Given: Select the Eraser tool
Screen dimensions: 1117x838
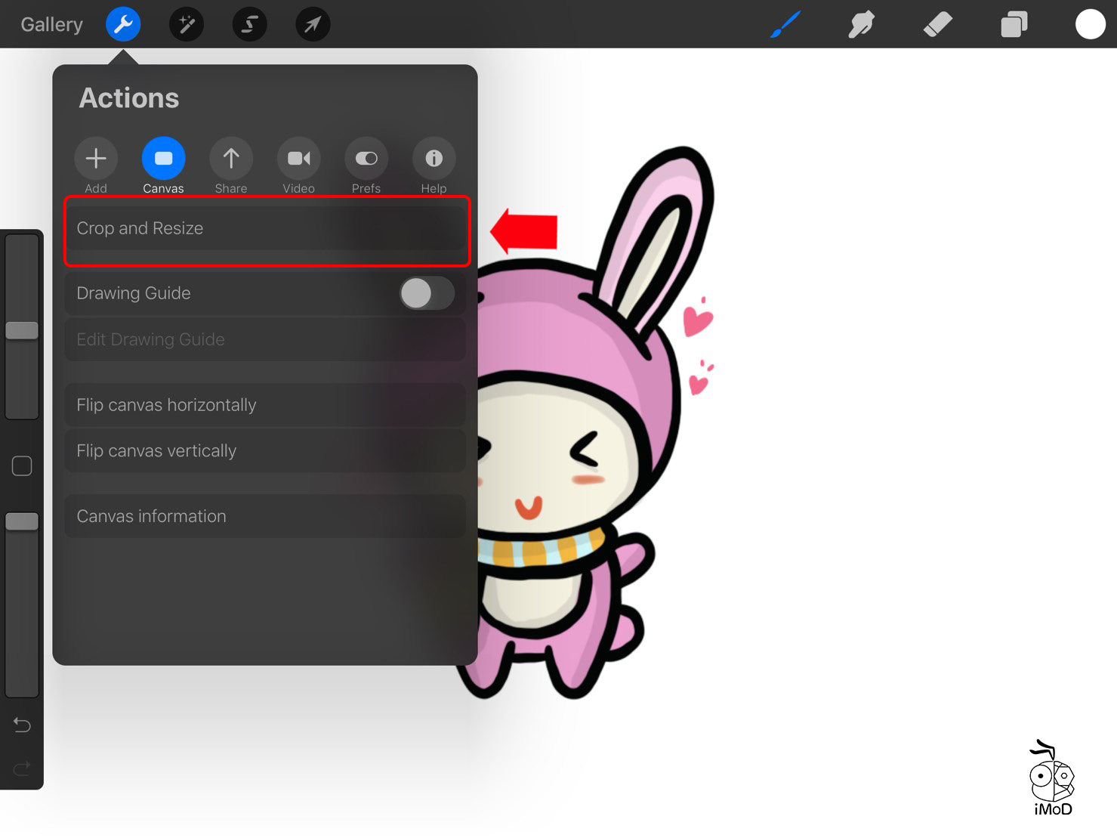Looking at the screenshot, I should coord(937,25).
